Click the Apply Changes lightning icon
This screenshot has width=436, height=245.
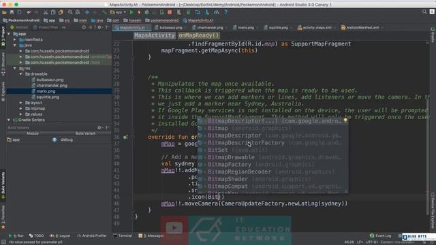click(139, 12)
